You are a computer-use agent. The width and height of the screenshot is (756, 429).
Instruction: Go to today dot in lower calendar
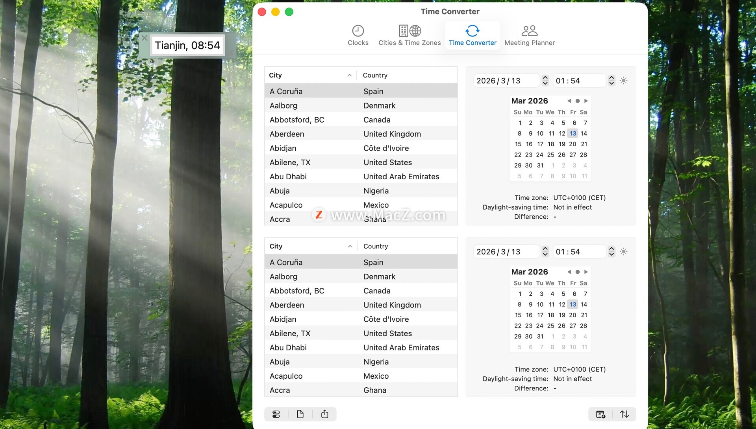point(577,272)
